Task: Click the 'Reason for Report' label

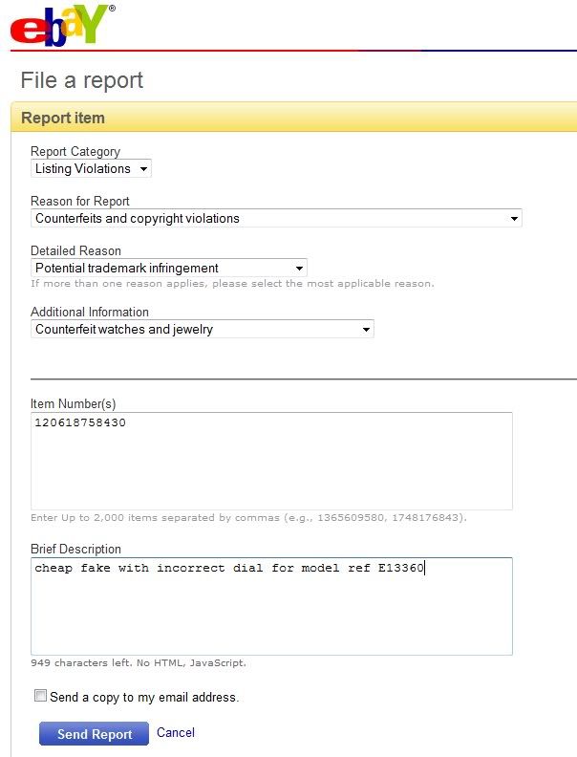Action: [80, 201]
